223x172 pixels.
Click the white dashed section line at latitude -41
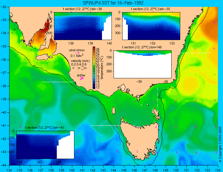pos(106,125)
